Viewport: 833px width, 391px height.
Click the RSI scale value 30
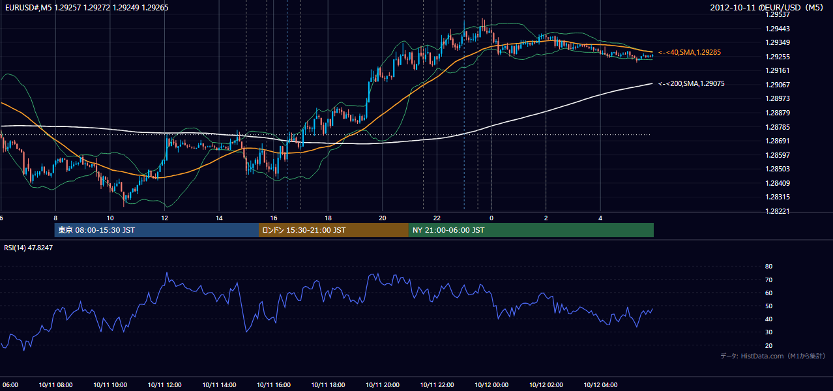[768, 332]
